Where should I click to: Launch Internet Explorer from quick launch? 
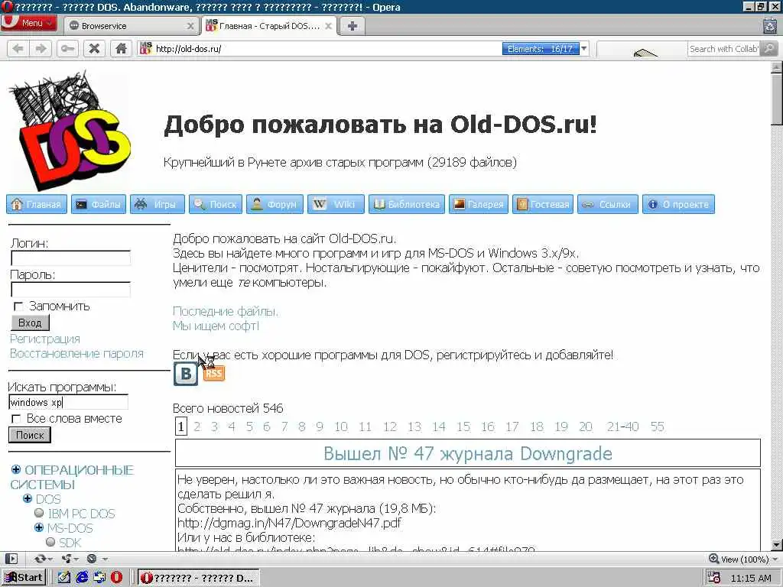click(x=82, y=578)
